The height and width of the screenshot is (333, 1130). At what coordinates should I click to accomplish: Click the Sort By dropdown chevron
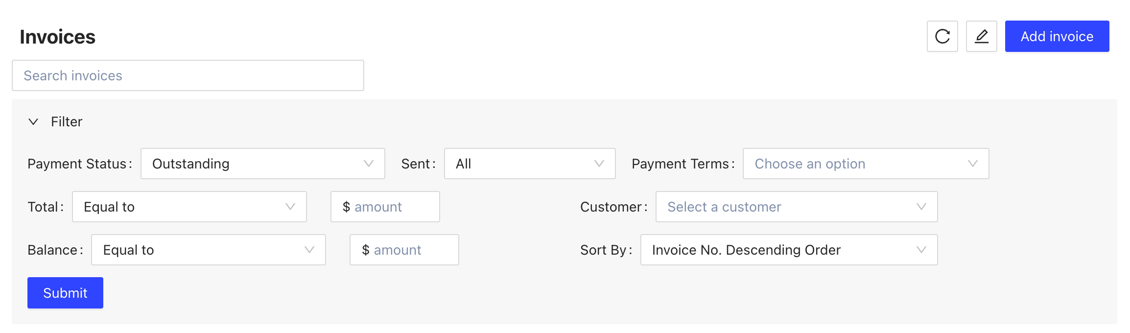pos(921,250)
